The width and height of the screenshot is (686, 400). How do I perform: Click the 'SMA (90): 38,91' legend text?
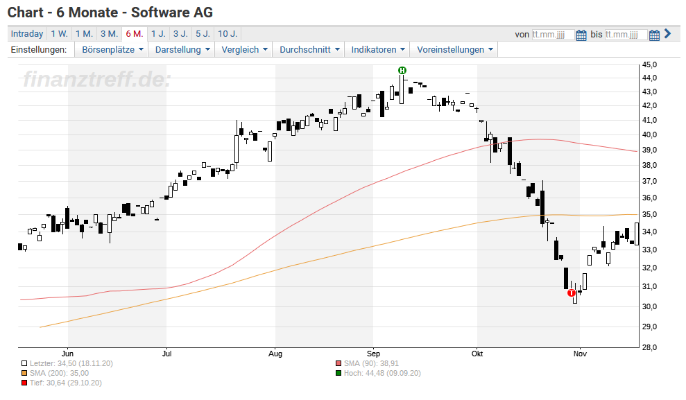(x=371, y=363)
